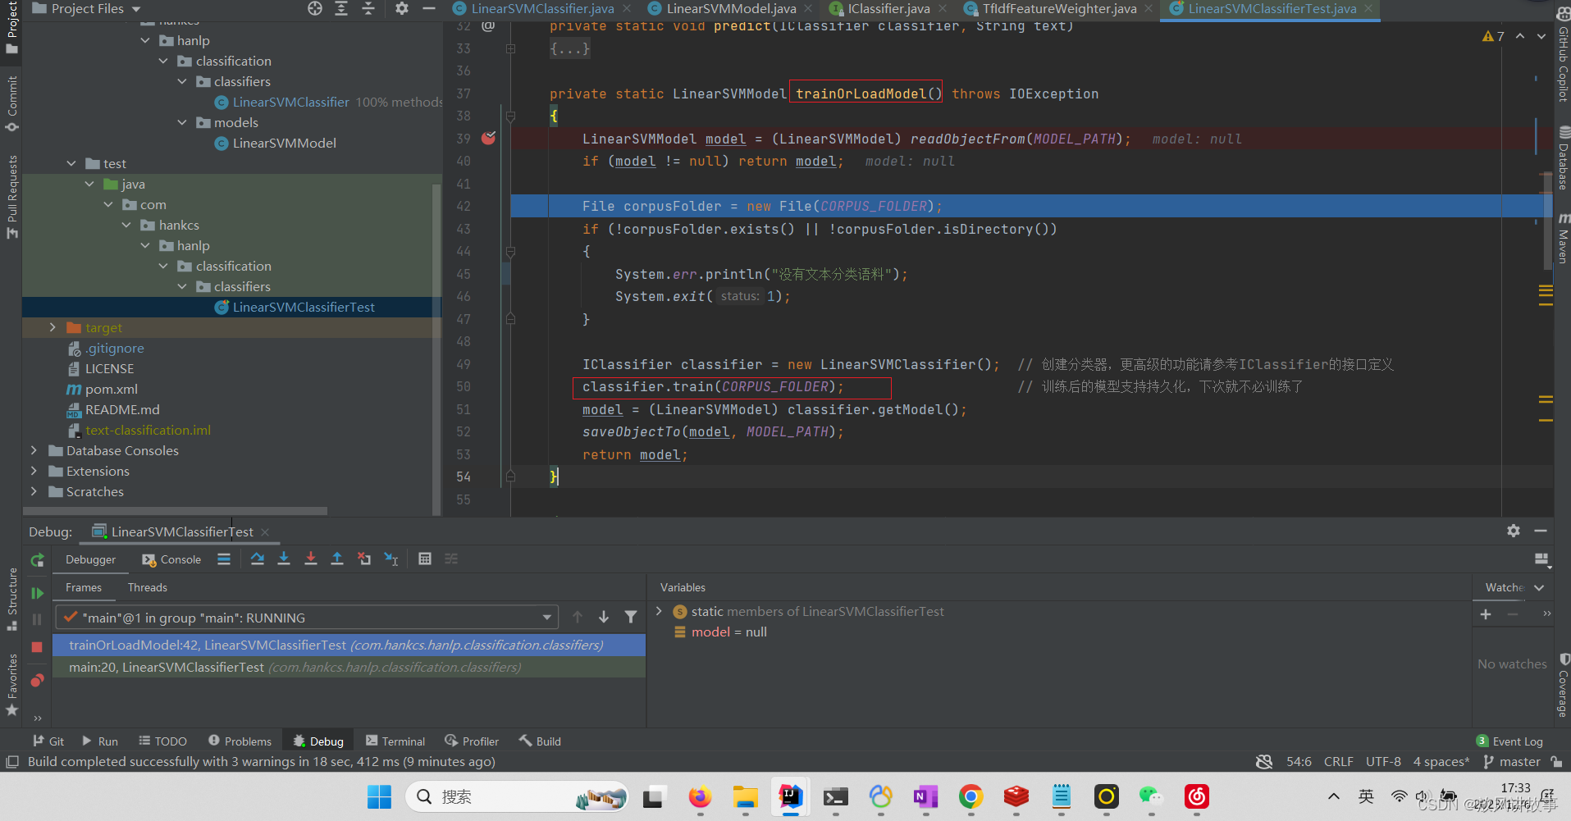The height and width of the screenshot is (821, 1571).
Task: Switch to IClassifier.java editor tab
Action: [x=888, y=8]
